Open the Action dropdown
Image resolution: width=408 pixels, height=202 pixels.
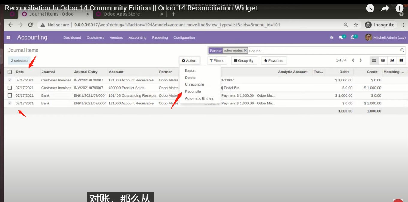(189, 60)
